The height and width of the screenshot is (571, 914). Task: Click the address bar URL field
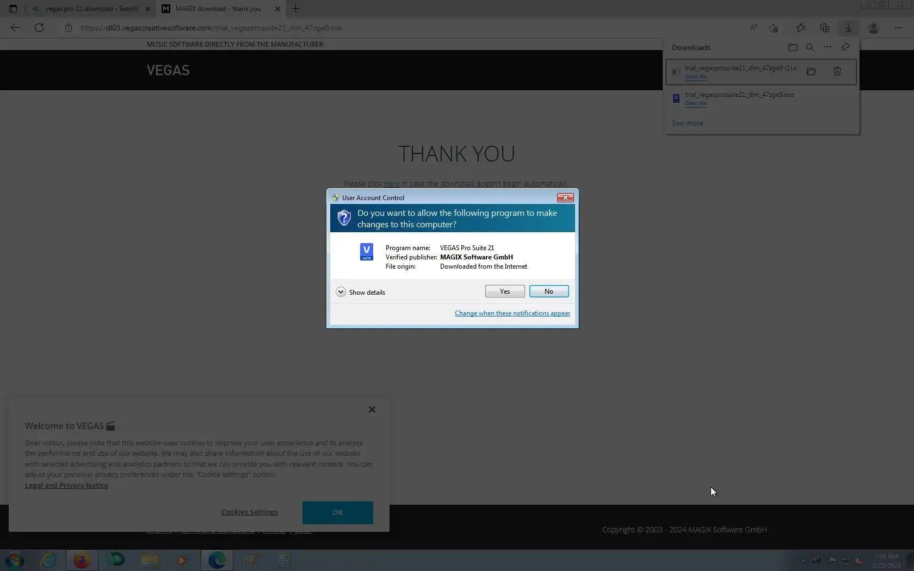pyautogui.click(x=212, y=28)
